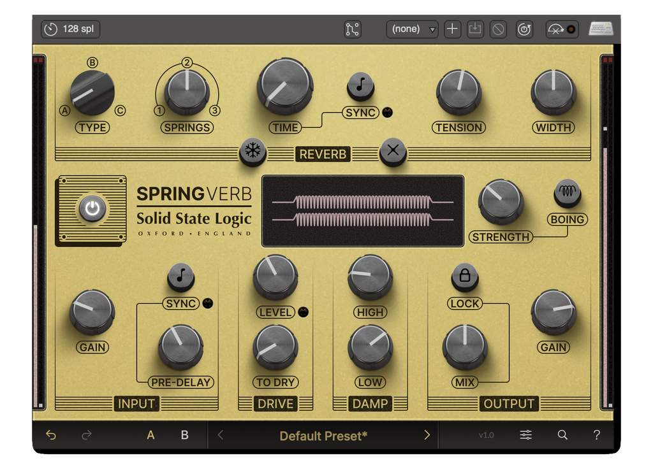Click the X kill reverb button
The image size is (653, 472).
393,152
